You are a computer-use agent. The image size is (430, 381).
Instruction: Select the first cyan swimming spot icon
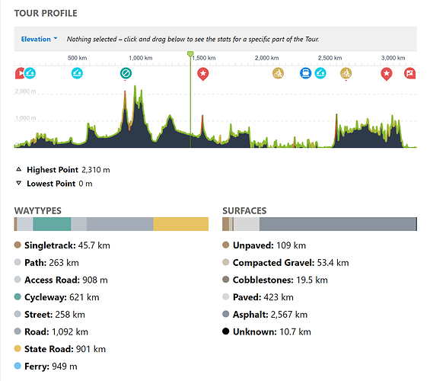(30, 73)
